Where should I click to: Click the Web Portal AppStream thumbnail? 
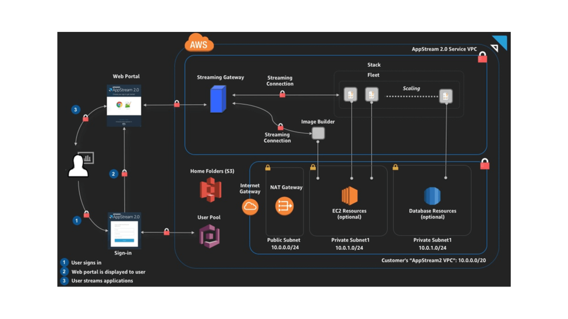(124, 105)
